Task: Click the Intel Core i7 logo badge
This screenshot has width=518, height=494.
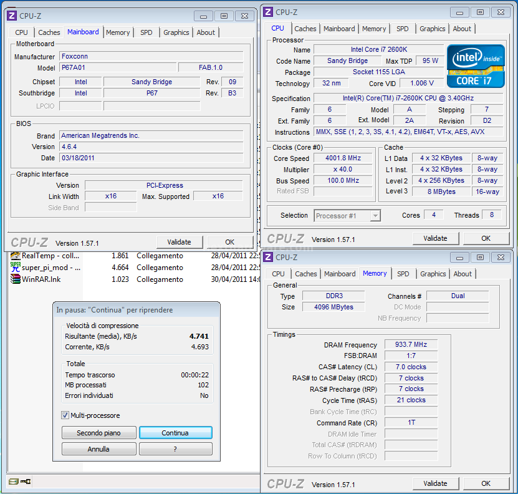Action: (x=476, y=66)
